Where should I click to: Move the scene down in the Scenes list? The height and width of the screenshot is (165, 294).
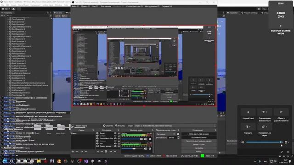coord(86,151)
